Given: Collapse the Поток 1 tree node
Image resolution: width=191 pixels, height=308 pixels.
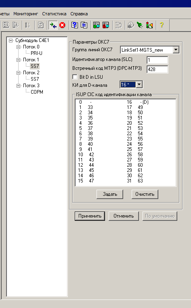Looking at the screenshot, I should 18,60.
